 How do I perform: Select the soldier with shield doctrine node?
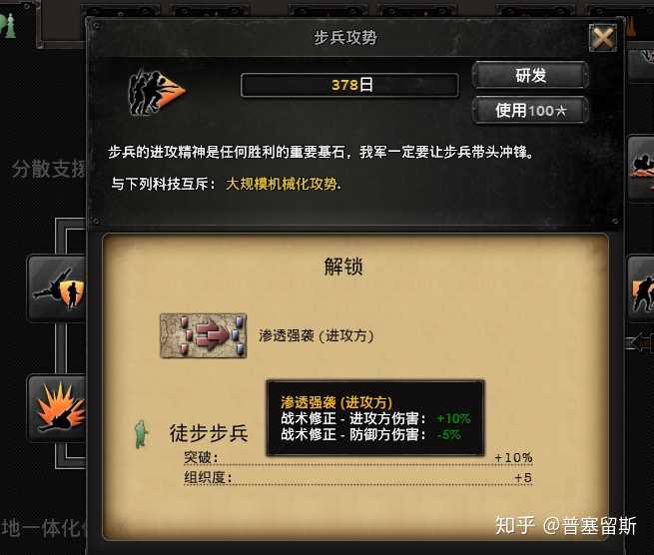click(x=57, y=288)
